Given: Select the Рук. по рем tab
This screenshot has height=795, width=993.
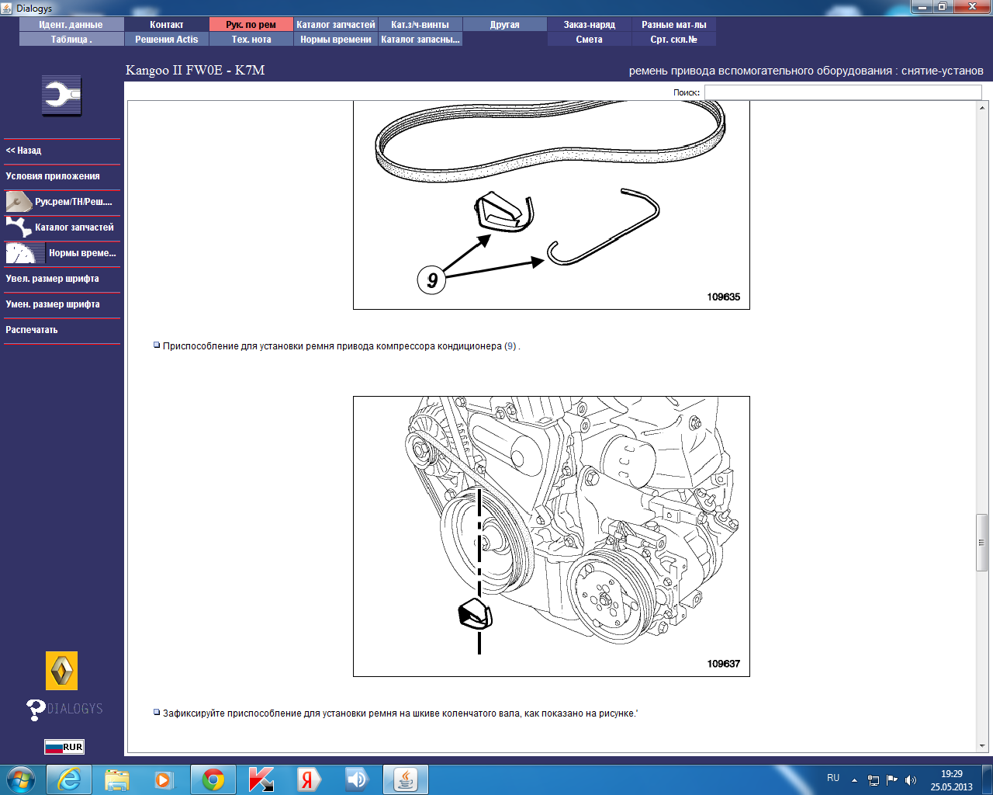Looking at the screenshot, I should point(251,25).
